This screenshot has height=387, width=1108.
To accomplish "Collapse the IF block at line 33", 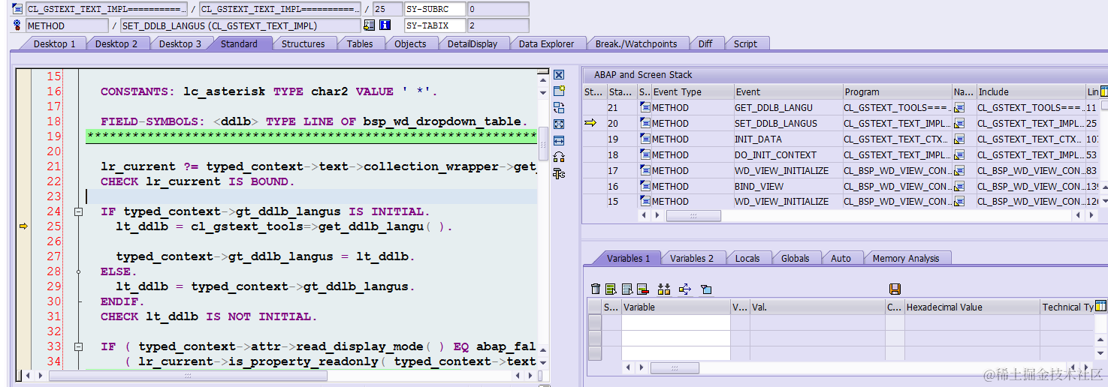I will tap(78, 347).
